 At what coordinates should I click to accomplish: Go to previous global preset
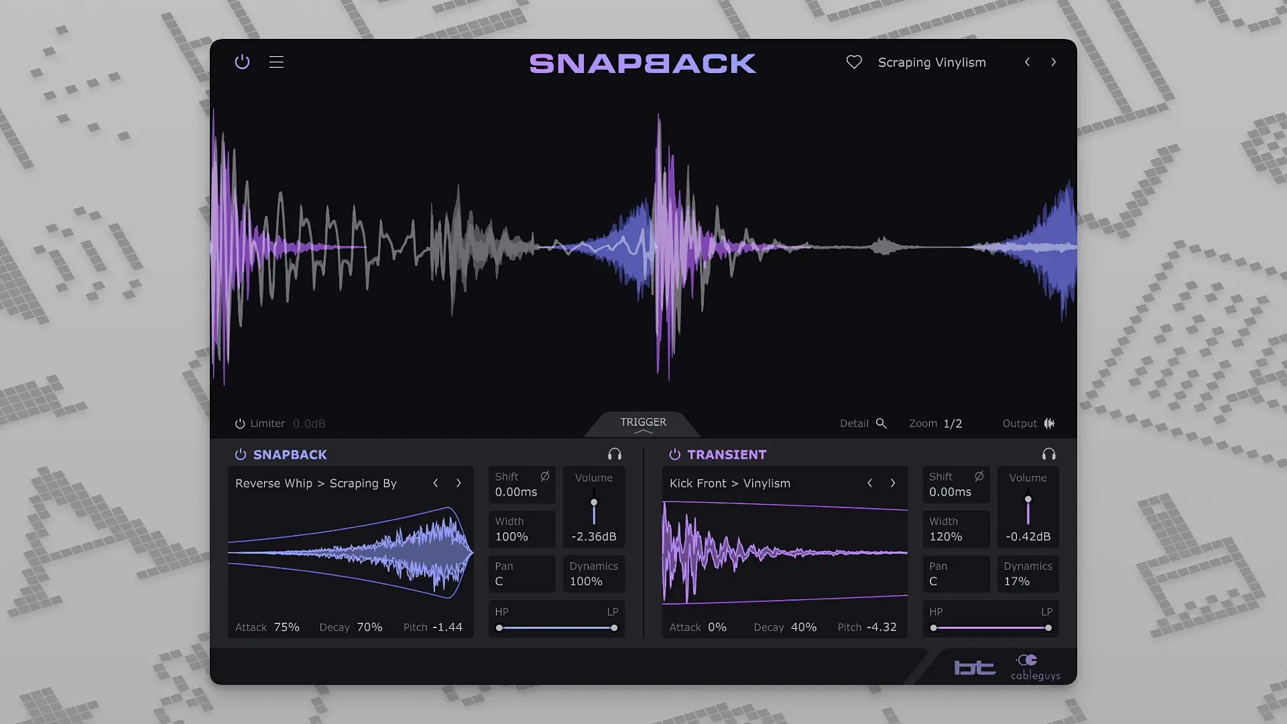coord(1027,62)
